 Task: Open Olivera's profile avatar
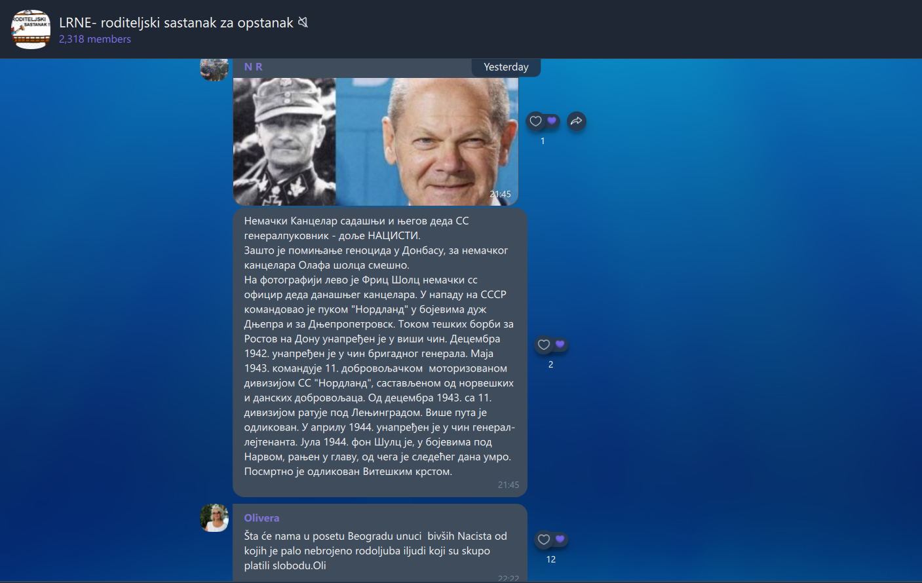[x=214, y=518]
